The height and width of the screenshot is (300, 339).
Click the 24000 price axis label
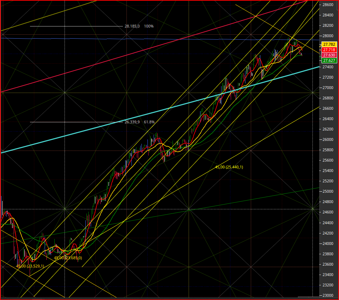[x=328, y=244]
